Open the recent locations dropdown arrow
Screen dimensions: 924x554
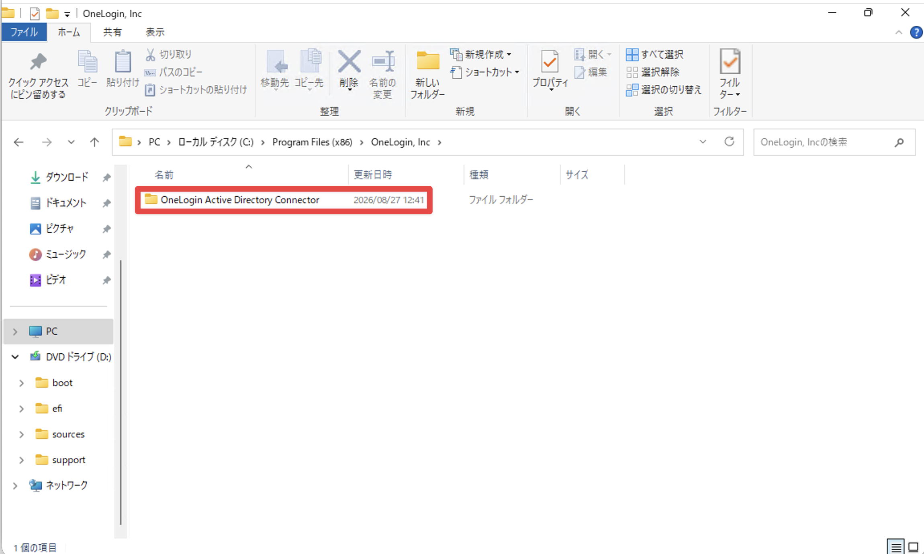pos(71,142)
